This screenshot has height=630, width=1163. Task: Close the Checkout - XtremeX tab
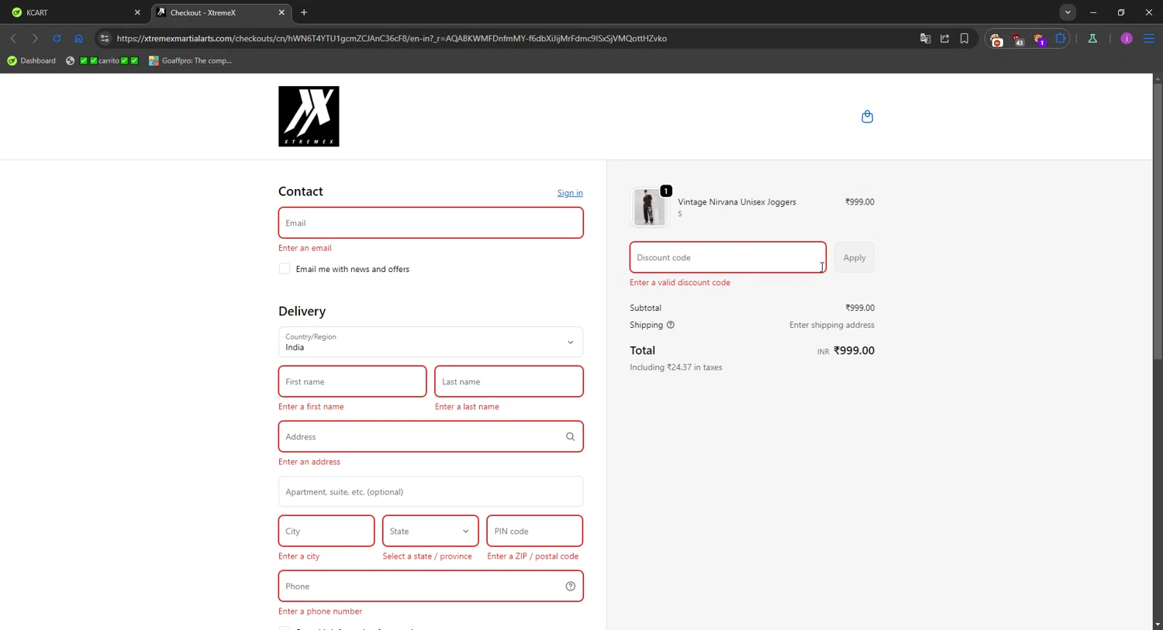pyautogui.click(x=281, y=12)
